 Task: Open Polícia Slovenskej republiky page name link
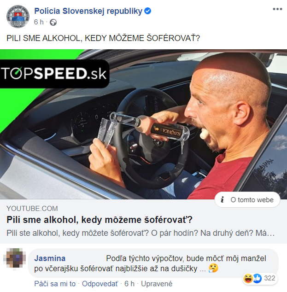(88, 11)
